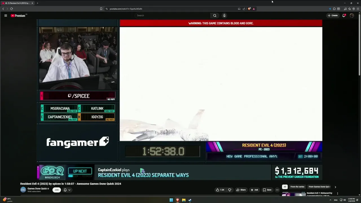This screenshot has width=361, height=203.
Task: Share the video
Action: [241, 190]
